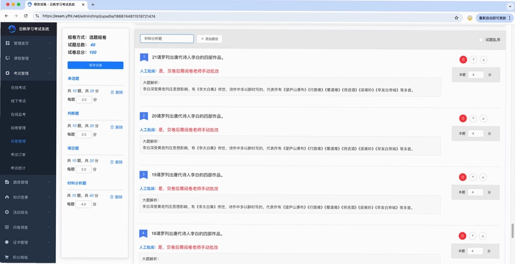Click the 证书管理 icon in sidebar
The width and height of the screenshot is (515, 264).
(7, 242)
